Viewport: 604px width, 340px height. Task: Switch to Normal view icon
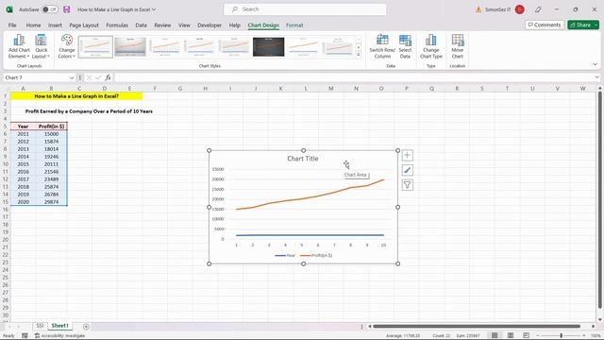point(495,335)
